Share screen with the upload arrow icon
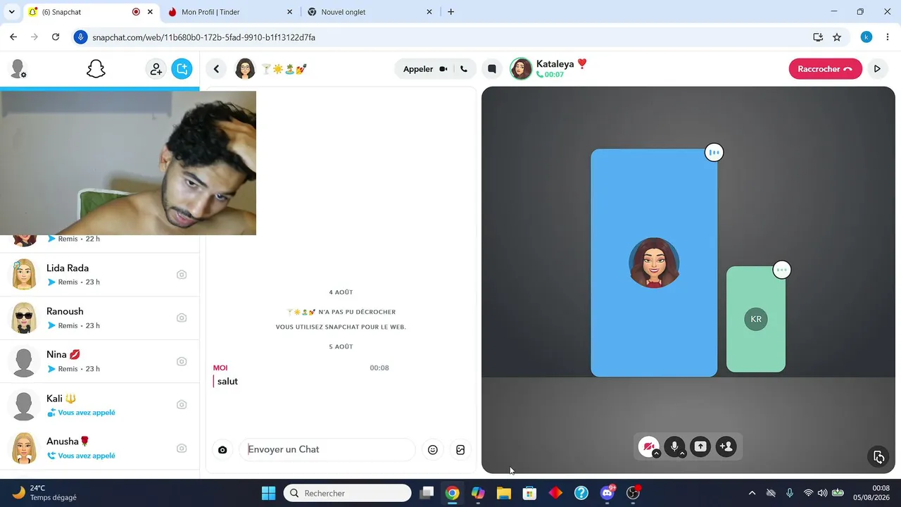Viewport: 901px width, 507px height. [700, 446]
